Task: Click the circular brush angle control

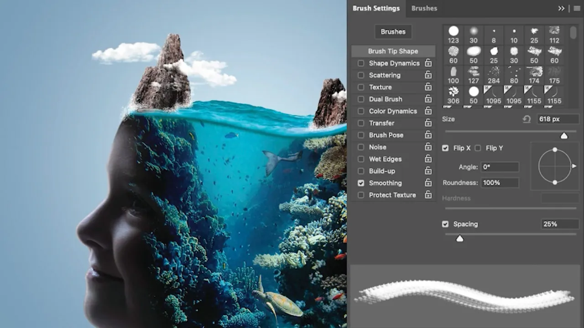Action: [555, 166]
